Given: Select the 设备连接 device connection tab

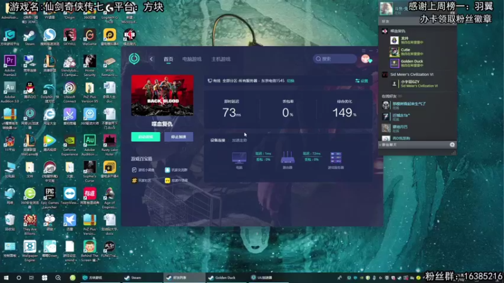Looking at the screenshot, I should [x=217, y=140].
